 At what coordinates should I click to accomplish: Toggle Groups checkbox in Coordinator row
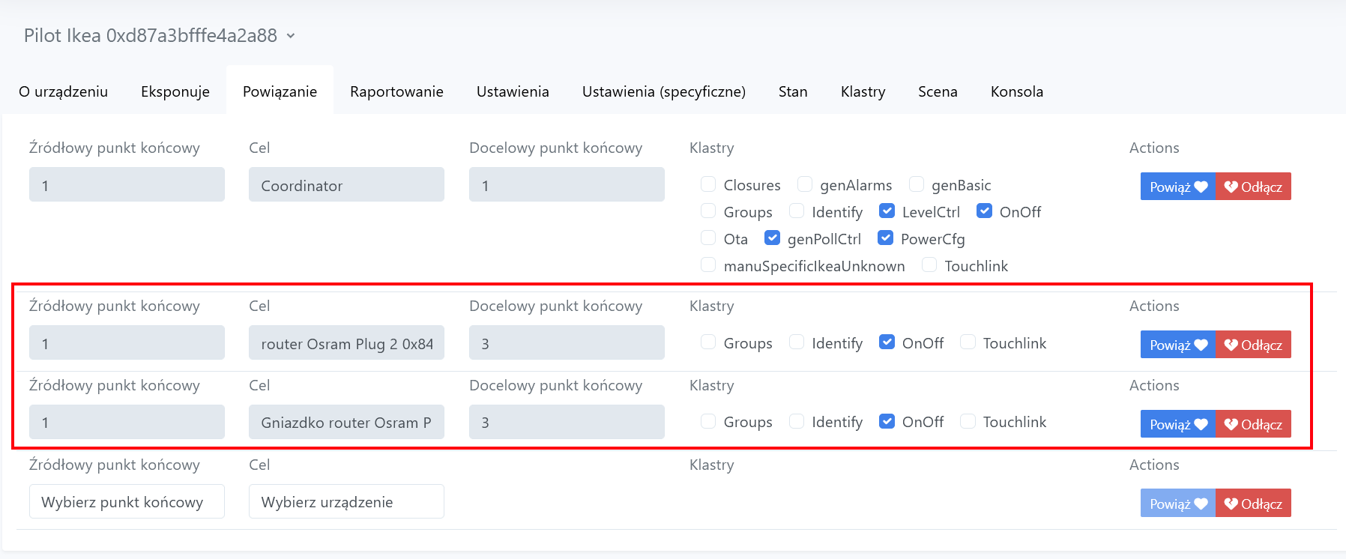point(708,211)
